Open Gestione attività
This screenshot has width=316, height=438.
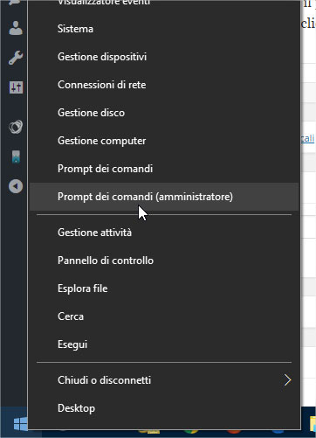164,233
